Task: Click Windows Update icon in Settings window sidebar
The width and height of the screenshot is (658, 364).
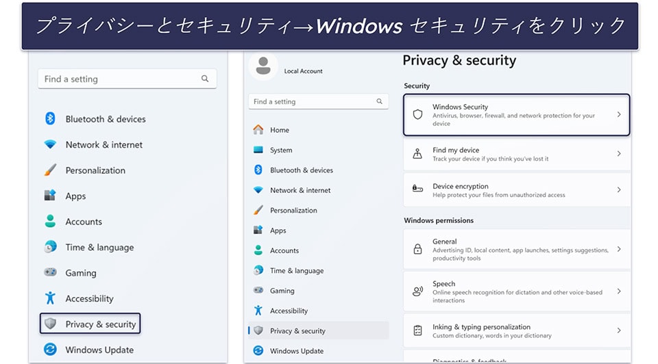Action: 258,350
